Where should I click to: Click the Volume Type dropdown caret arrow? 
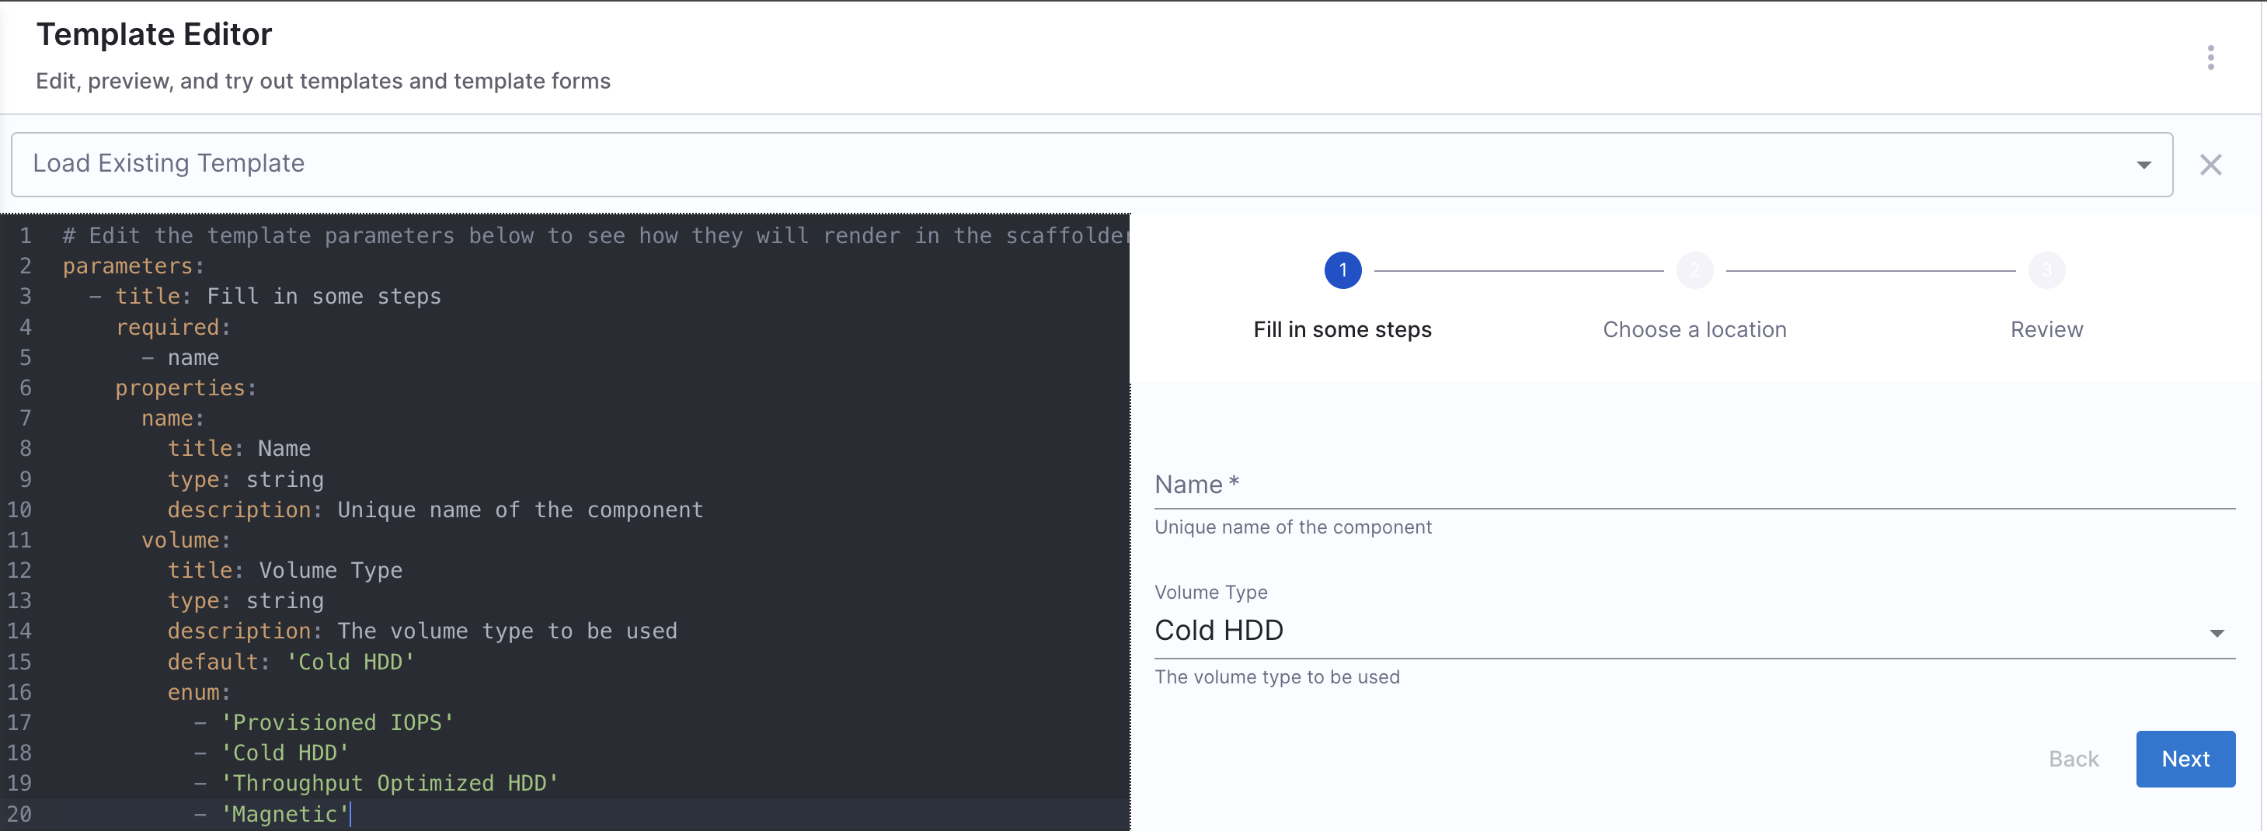click(x=2216, y=633)
